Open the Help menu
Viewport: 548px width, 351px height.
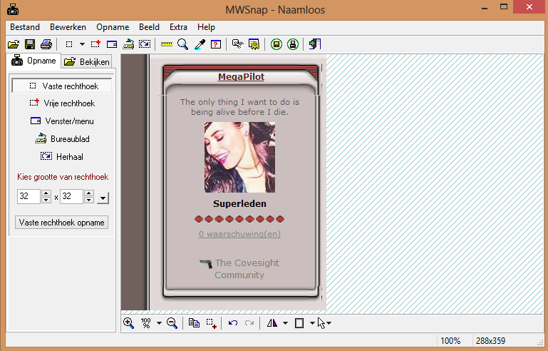coord(206,27)
